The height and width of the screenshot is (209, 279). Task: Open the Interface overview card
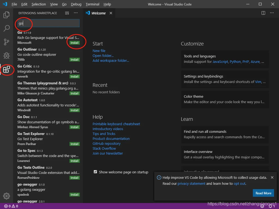[x=225, y=155]
